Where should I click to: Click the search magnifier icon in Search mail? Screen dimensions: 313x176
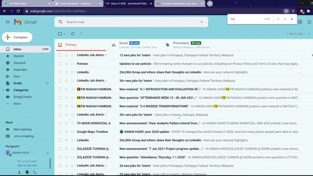[61, 22]
